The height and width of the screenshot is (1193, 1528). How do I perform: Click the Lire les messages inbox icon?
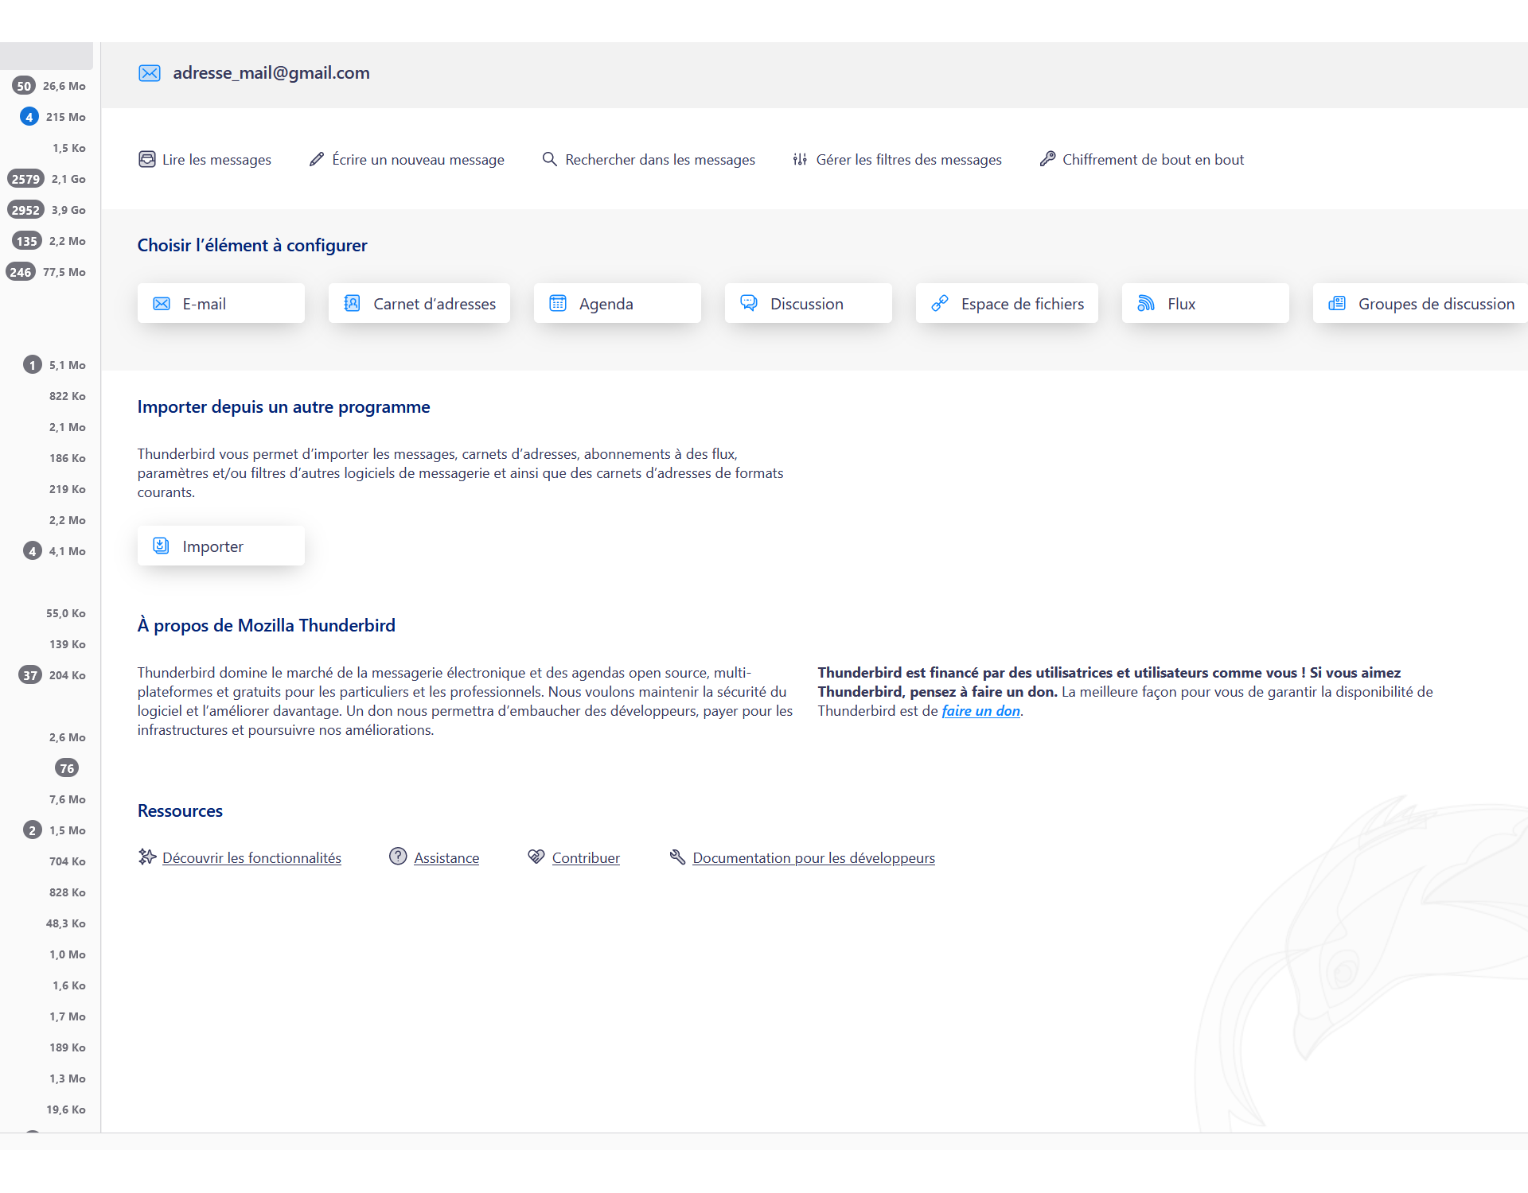pos(147,159)
